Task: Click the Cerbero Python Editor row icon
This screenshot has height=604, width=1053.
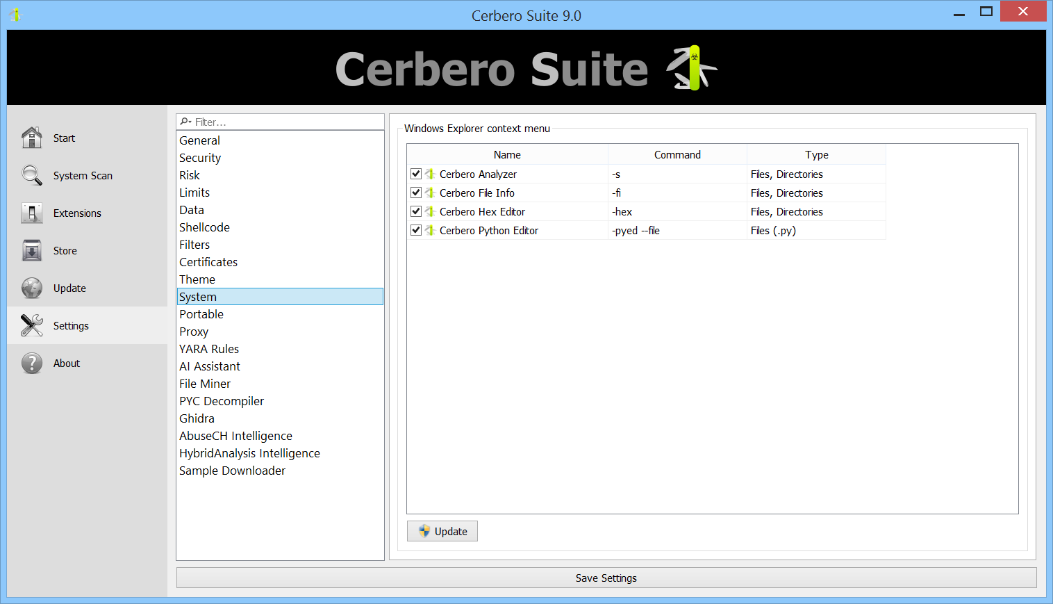Action: click(x=431, y=230)
